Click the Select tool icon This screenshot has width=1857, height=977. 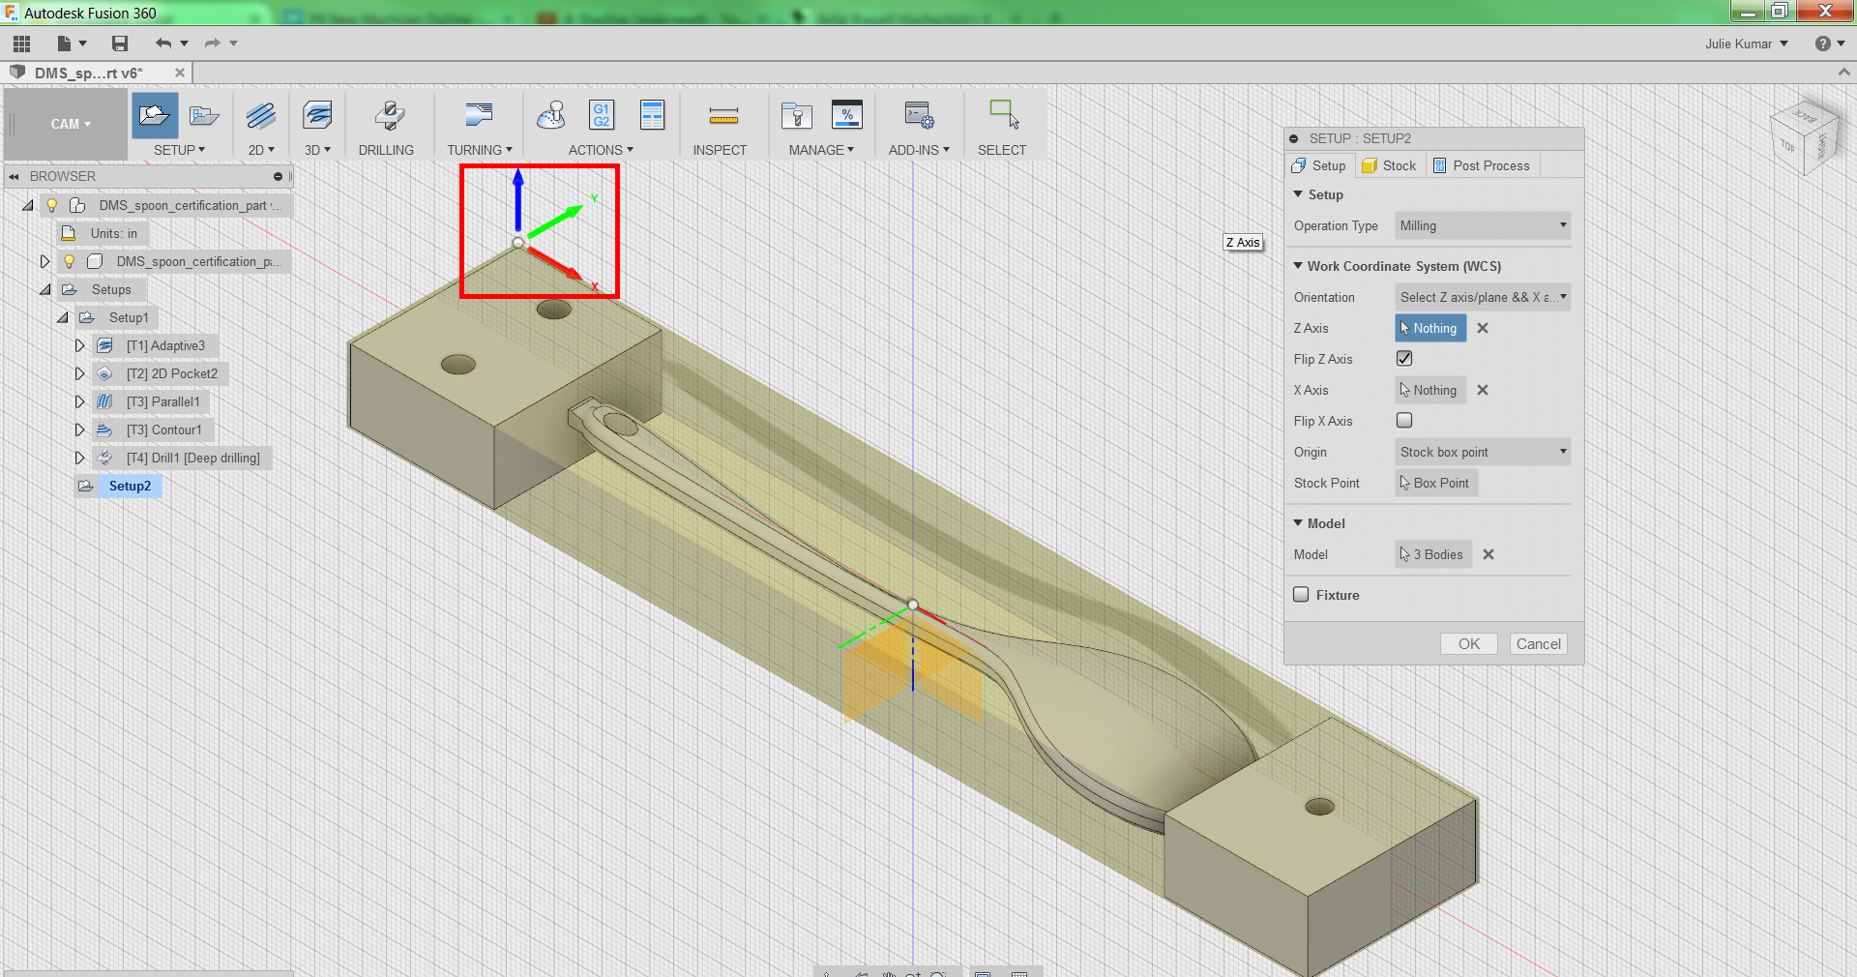click(x=1004, y=114)
